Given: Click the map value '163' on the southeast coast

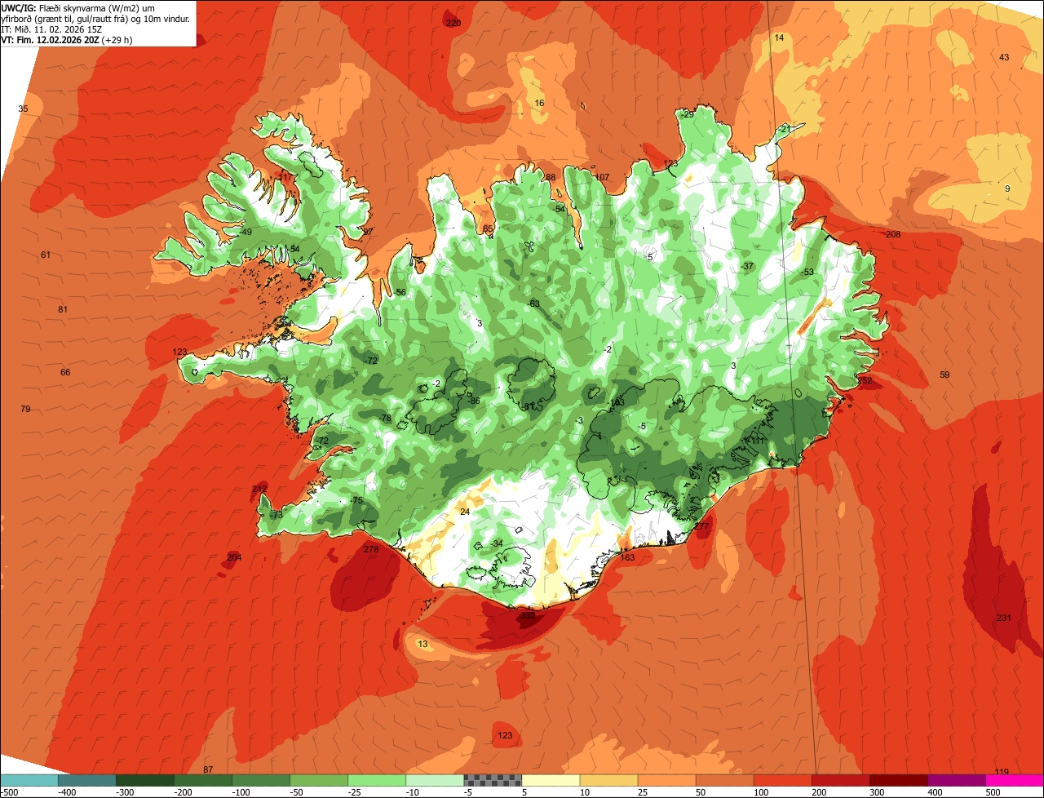Looking at the screenshot, I should pos(627,557).
